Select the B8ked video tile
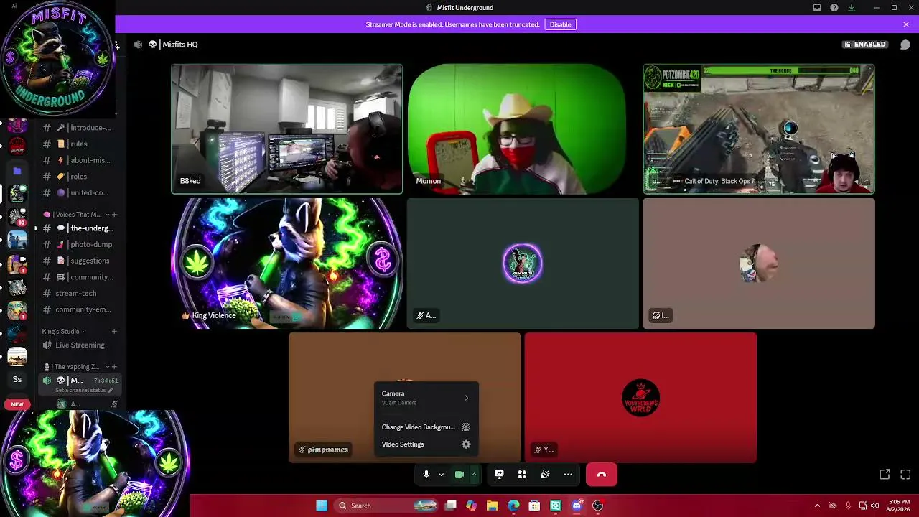Screen dimensions: 919x517 [287, 129]
